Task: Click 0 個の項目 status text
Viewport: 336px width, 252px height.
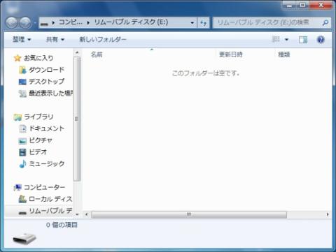Action: pos(62,225)
